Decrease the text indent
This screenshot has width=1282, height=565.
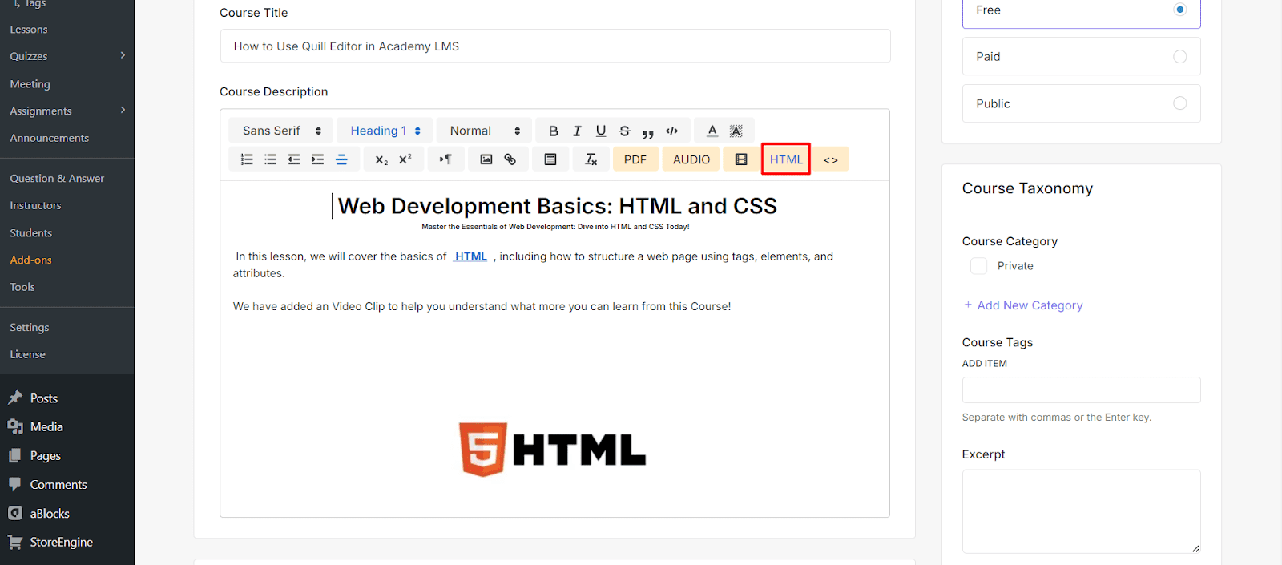click(x=294, y=159)
